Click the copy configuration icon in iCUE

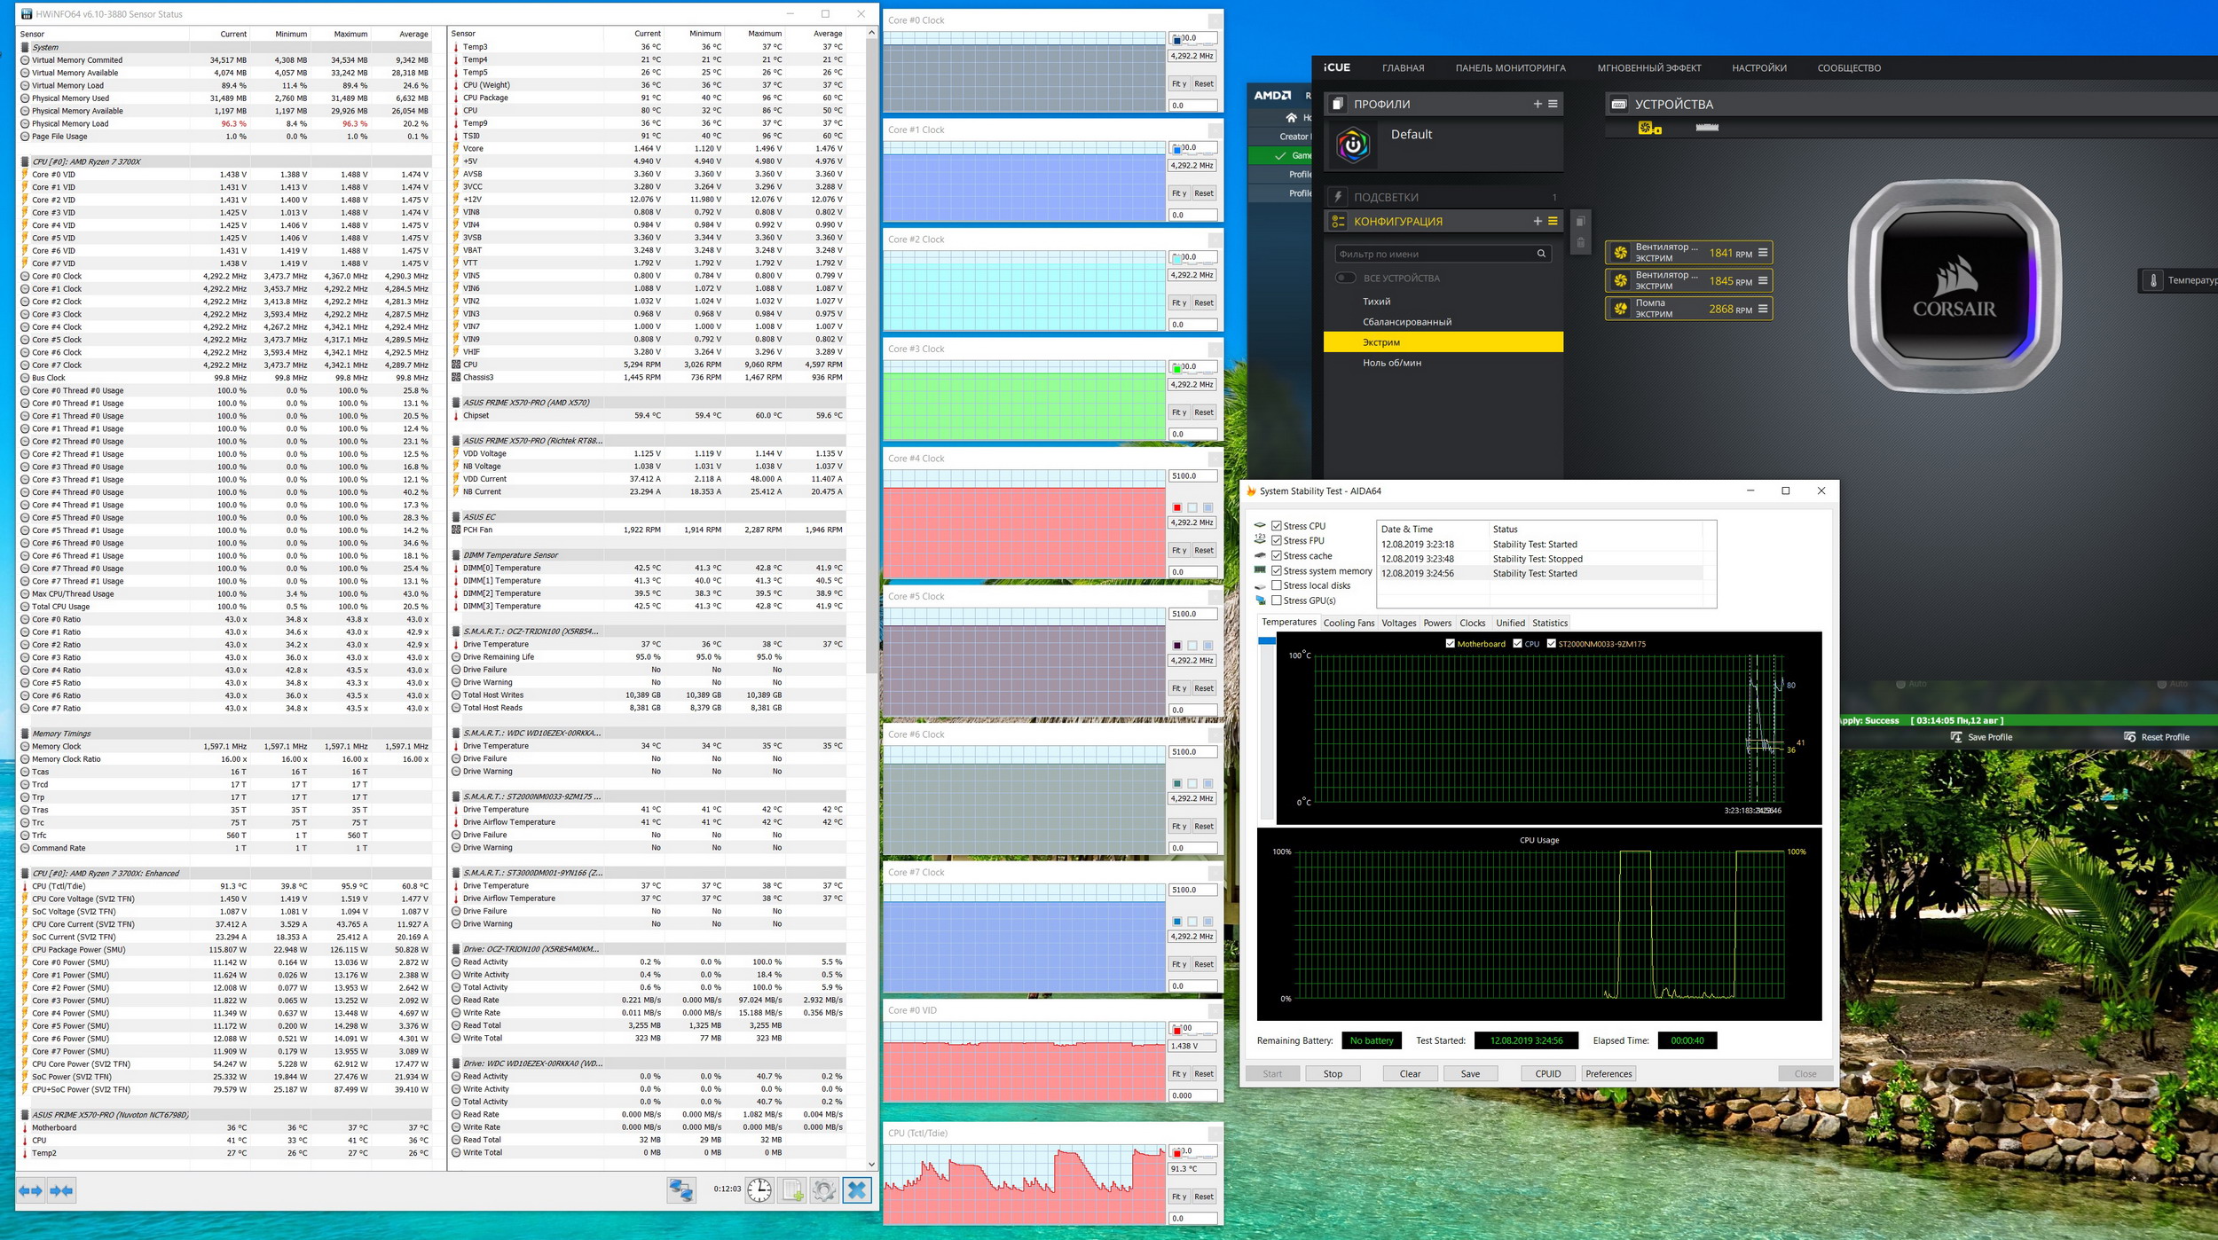tap(1580, 222)
